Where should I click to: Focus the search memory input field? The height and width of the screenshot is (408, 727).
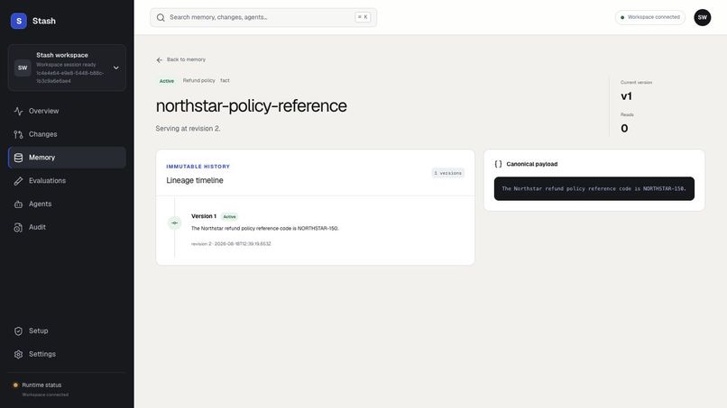pos(262,18)
